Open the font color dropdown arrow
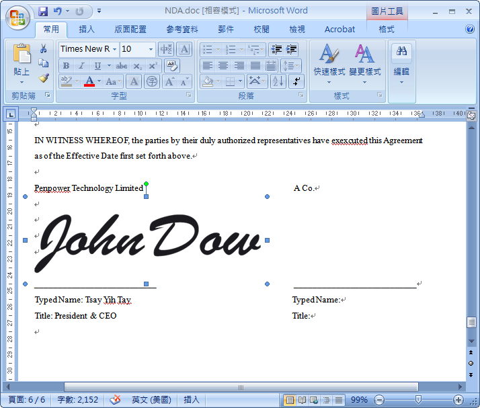 99,81
